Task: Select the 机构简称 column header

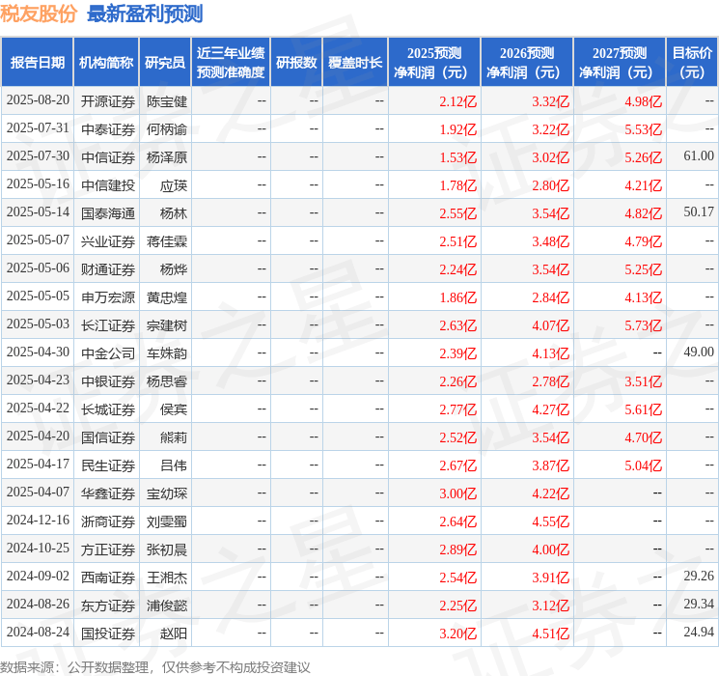Action: [x=106, y=63]
